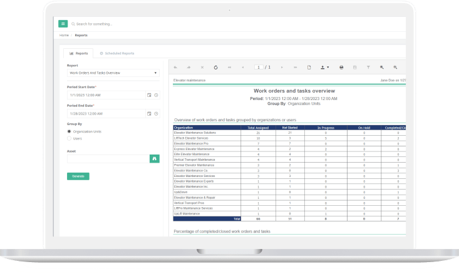The height and width of the screenshot is (274, 459).
Task: Click the page number input box
Action: point(257,67)
